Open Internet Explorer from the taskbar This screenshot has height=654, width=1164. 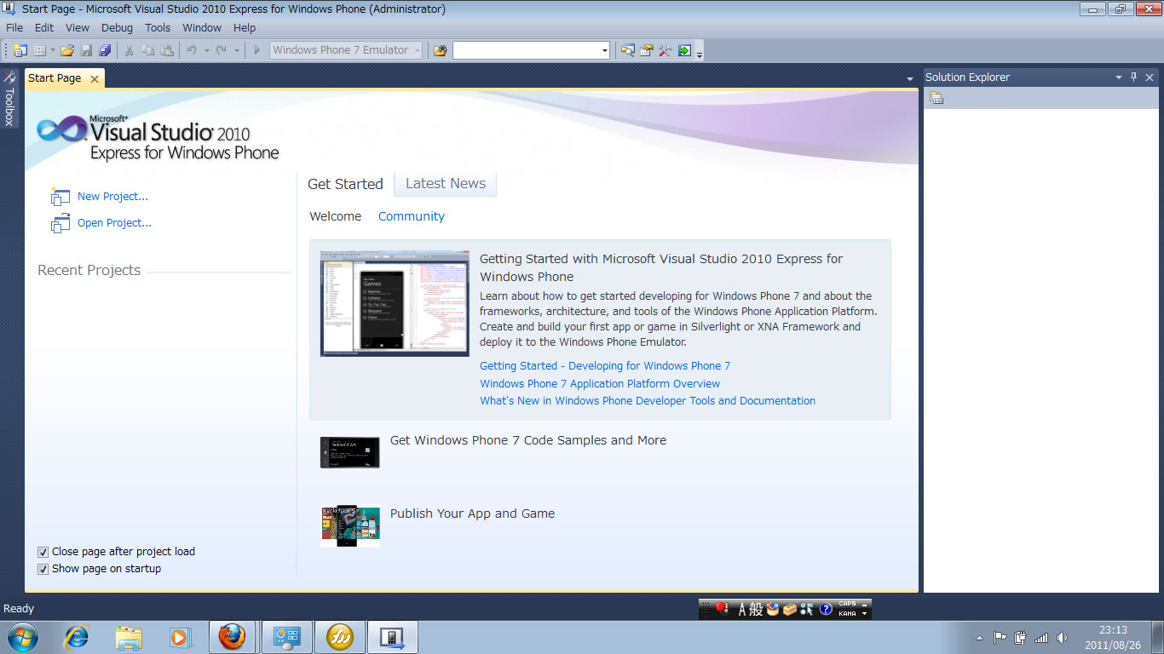pos(78,637)
